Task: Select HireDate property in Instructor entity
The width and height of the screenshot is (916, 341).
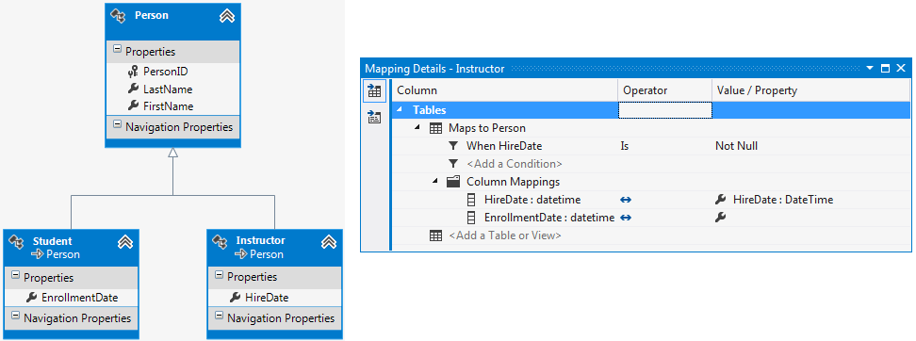Action: pos(267,298)
